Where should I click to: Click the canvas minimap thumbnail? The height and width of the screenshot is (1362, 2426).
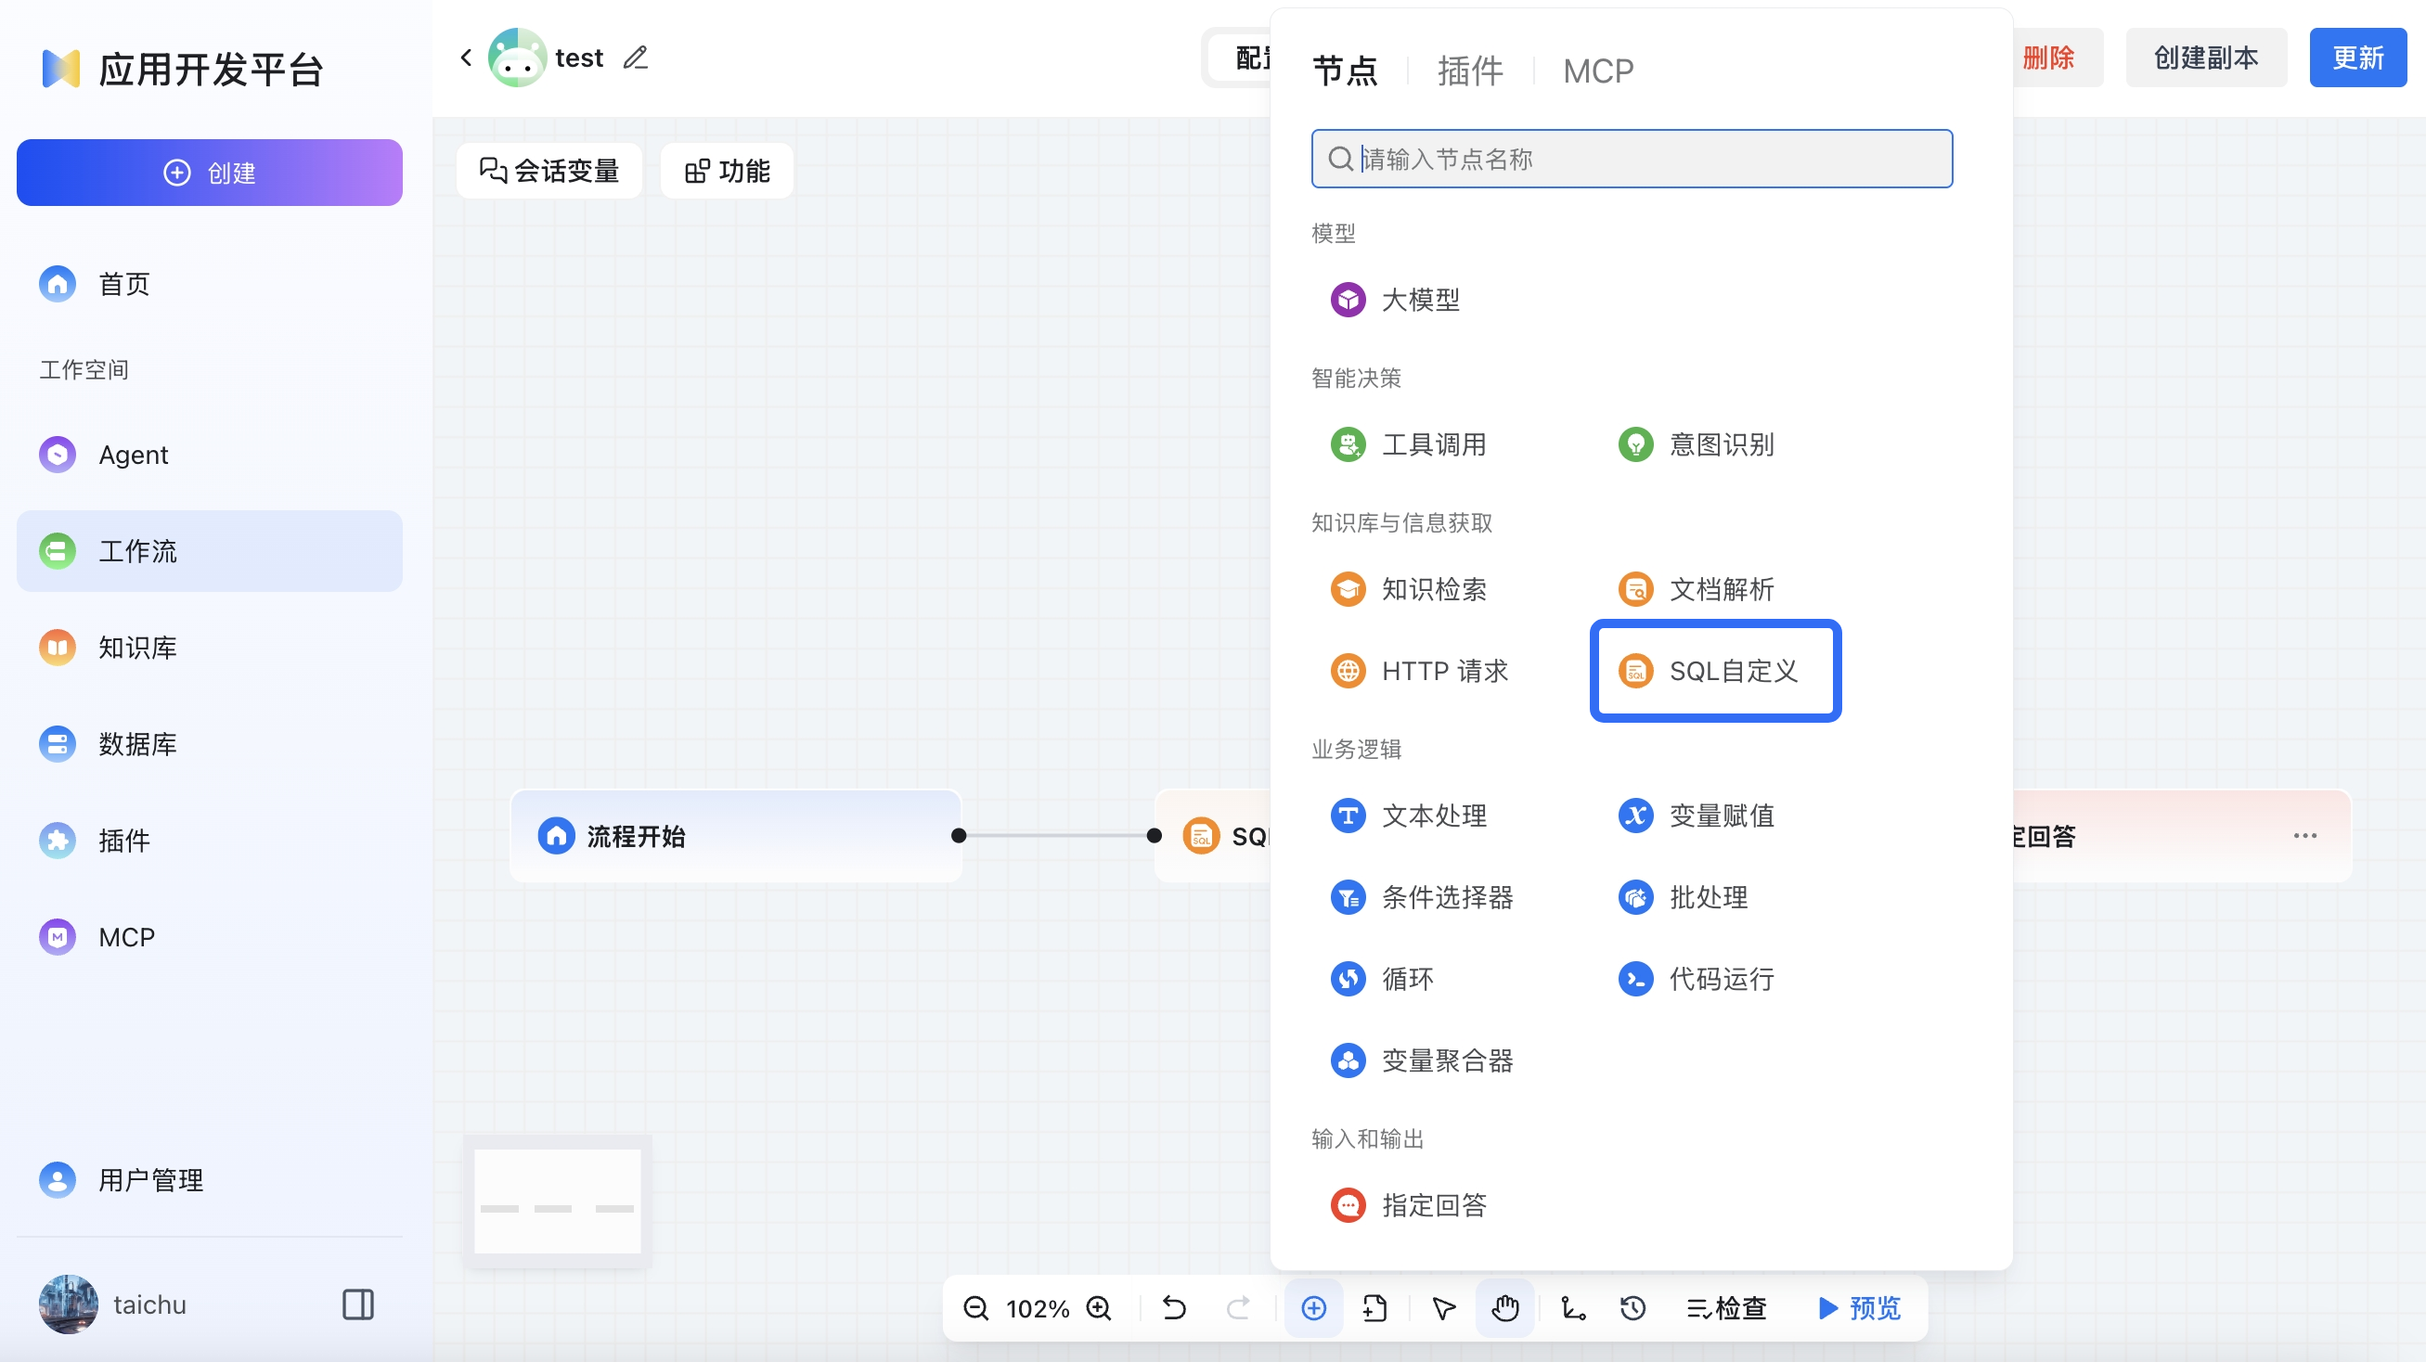click(558, 1201)
